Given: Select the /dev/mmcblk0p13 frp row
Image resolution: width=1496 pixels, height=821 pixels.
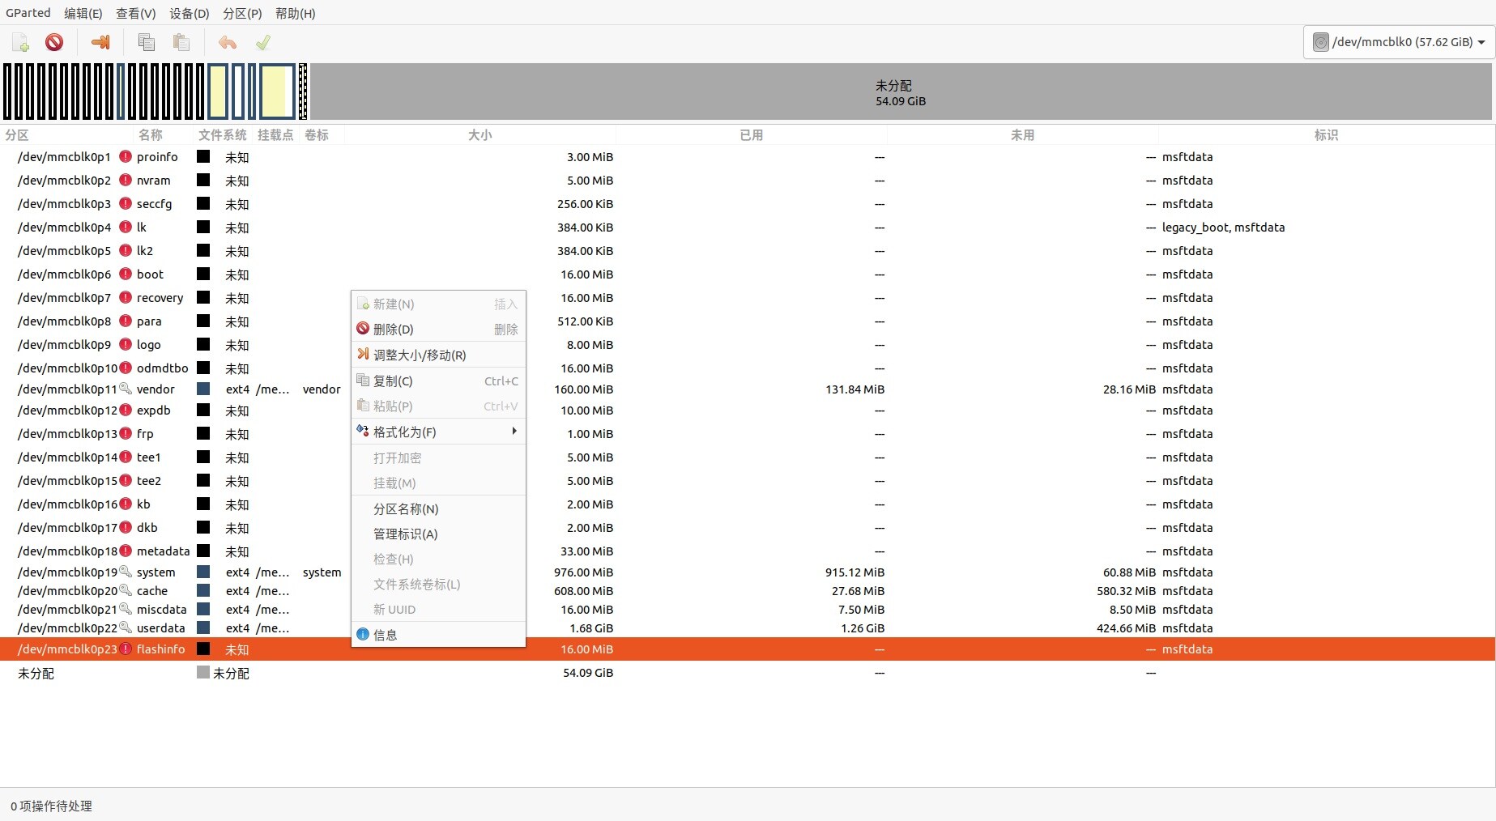Looking at the screenshot, I should point(748,433).
